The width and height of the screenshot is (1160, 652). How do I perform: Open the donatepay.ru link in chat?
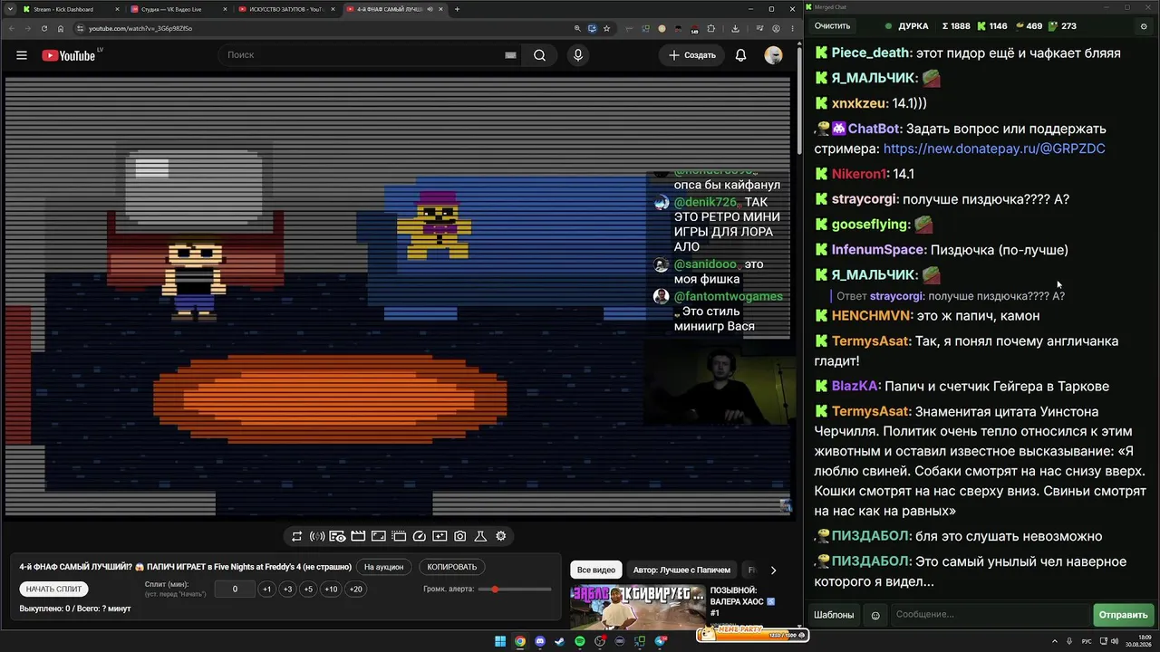point(994,149)
